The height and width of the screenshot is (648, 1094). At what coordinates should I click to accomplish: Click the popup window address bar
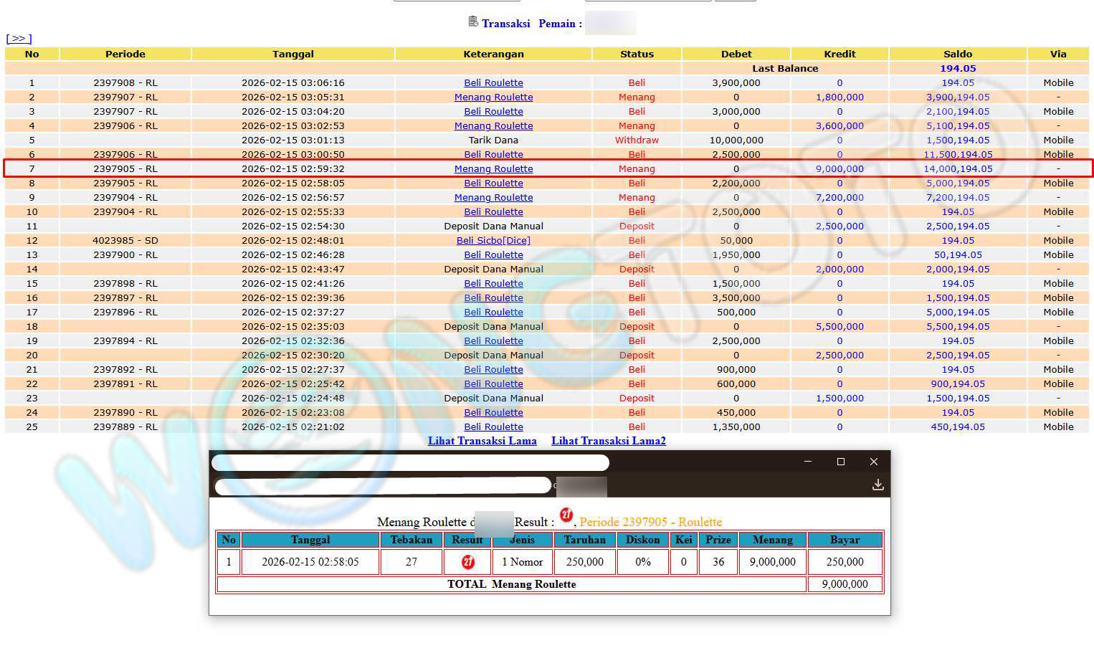click(383, 486)
